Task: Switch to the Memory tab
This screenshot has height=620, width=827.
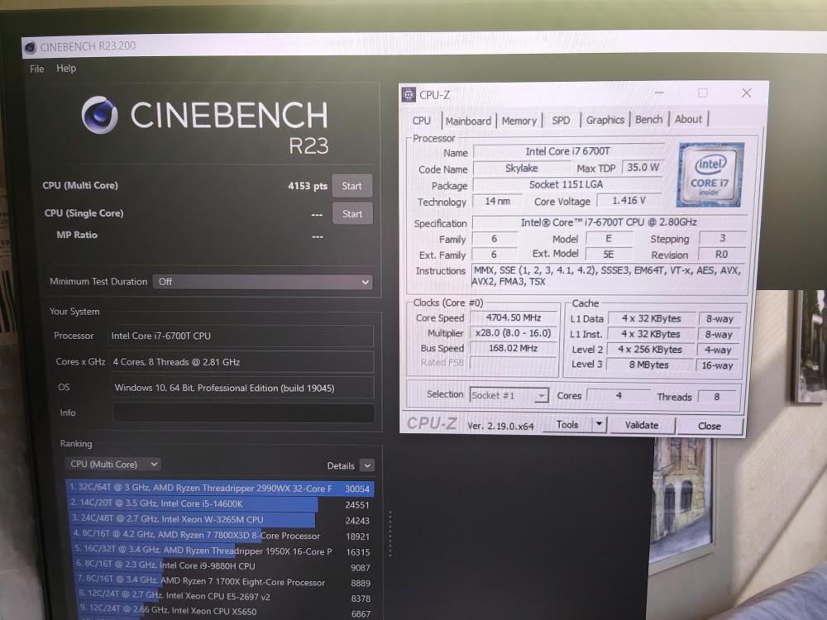Action: (519, 122)
